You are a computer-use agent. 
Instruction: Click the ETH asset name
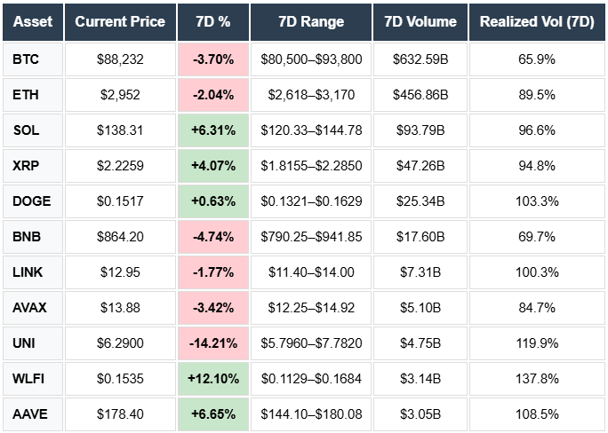pyautogui.click(x=26, y=95)
